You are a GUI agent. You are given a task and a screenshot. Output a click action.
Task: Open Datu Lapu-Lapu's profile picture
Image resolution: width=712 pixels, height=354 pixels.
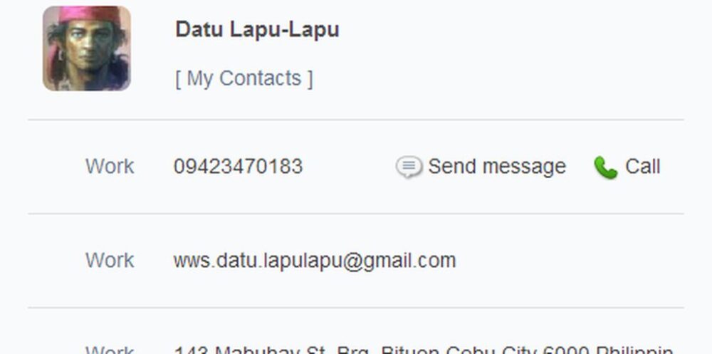click(x=87, y=48)
